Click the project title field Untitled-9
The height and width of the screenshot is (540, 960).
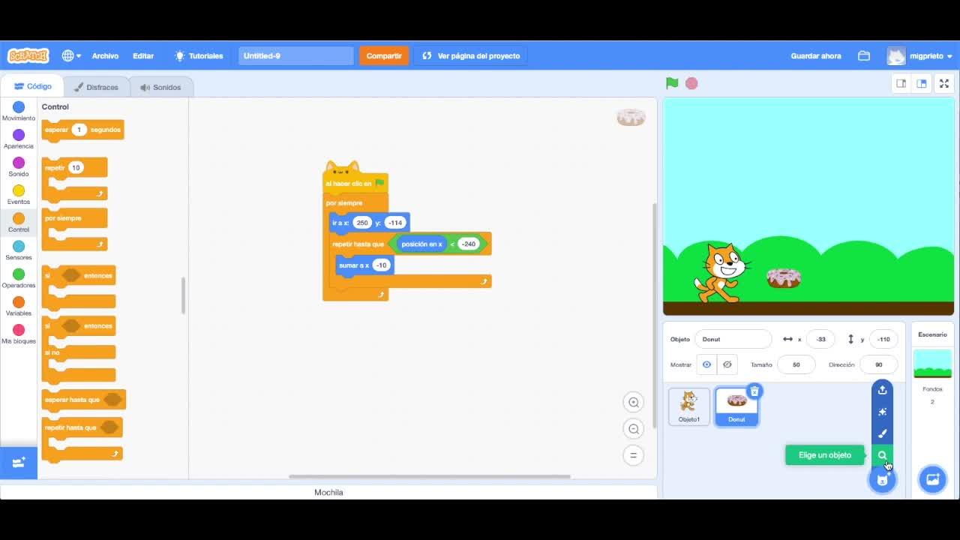(295, 55)
